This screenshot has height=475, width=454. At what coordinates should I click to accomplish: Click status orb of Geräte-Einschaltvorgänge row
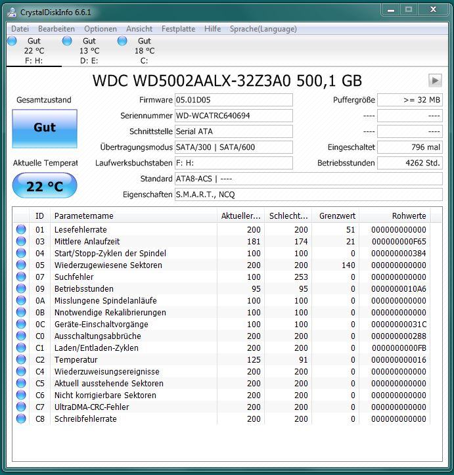click(21, 324)
